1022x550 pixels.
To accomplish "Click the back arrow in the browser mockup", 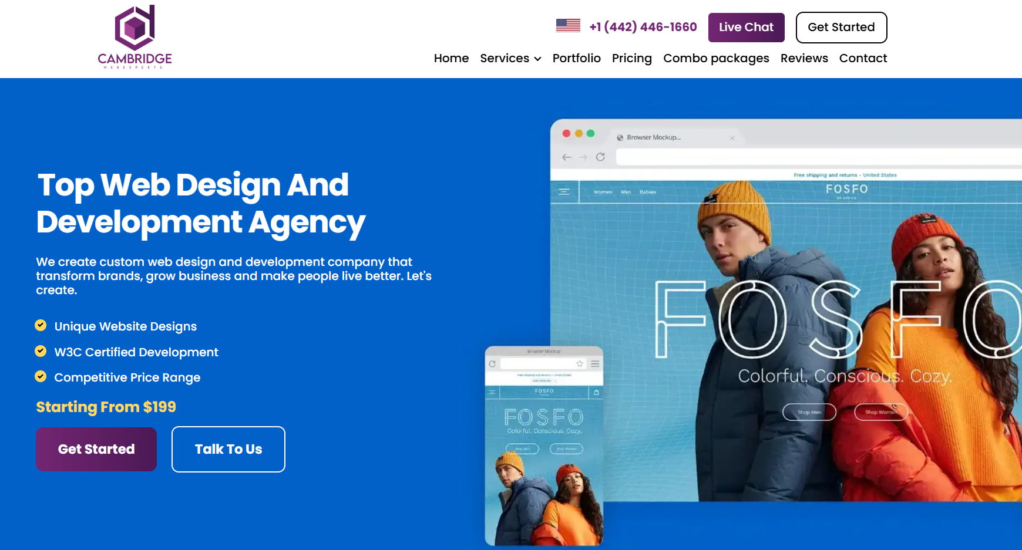I will click(x=566, y=157).
